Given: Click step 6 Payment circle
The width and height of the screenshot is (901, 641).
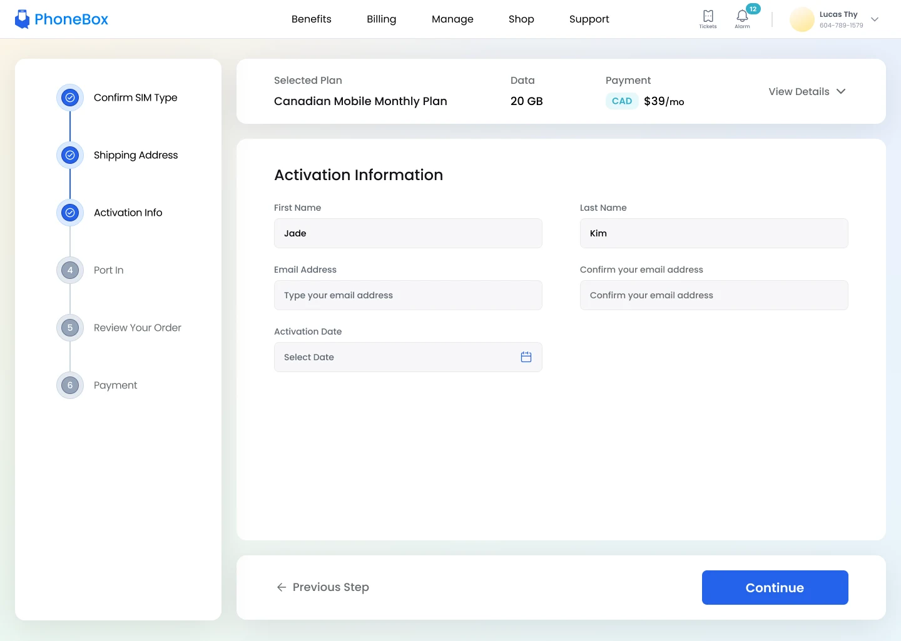Looking at the screenshot, I should (x=70, y=385).
